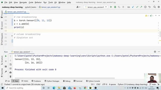This screenshot has height=90, width=161.
Task: Toggle scroll to end in Run console
Action: (11, 68)
